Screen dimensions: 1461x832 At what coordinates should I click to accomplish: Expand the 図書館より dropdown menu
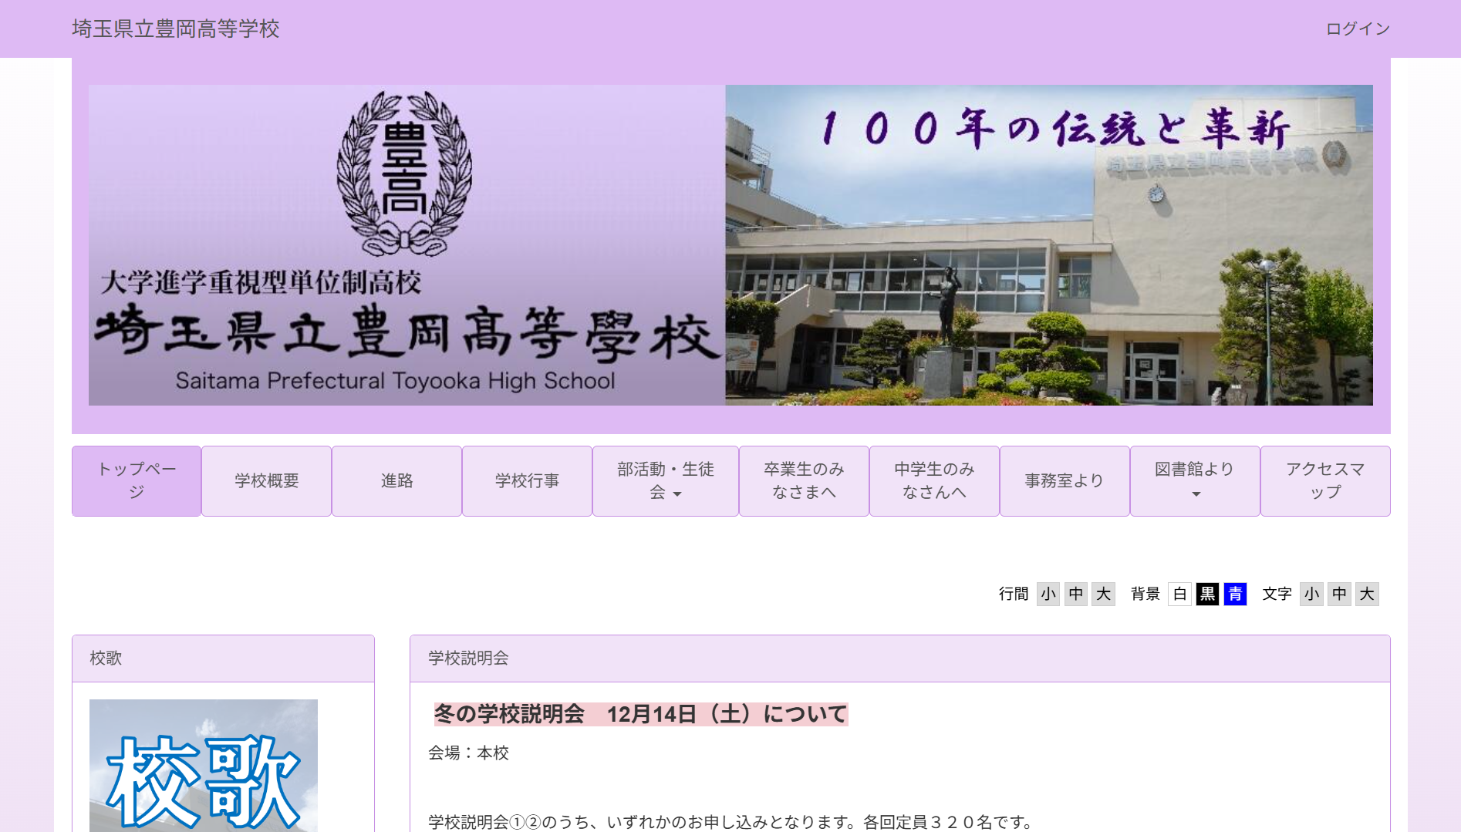coord(1195,480)
